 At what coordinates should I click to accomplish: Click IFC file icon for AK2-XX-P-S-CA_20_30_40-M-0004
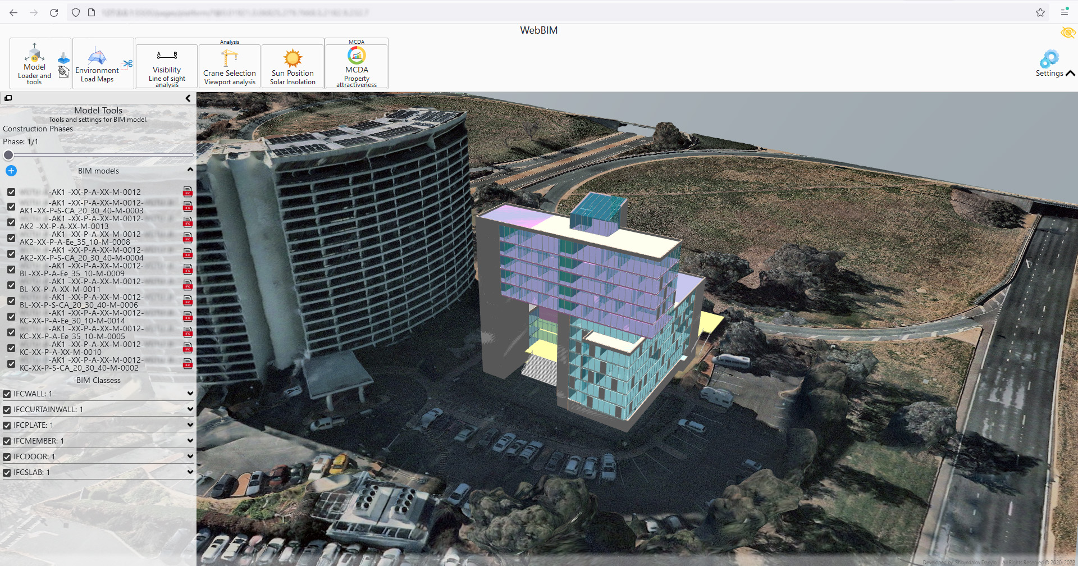pos(188,253)
